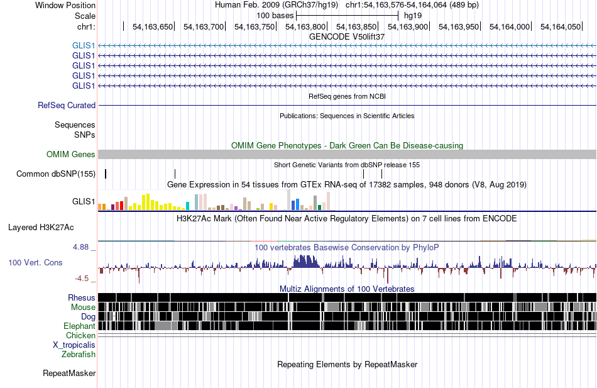This screenshot has height=388, width=597.
Task: Click Repeating Elements by RepeatMasker title
Action: pyautogui.click(x=347, y=364)
